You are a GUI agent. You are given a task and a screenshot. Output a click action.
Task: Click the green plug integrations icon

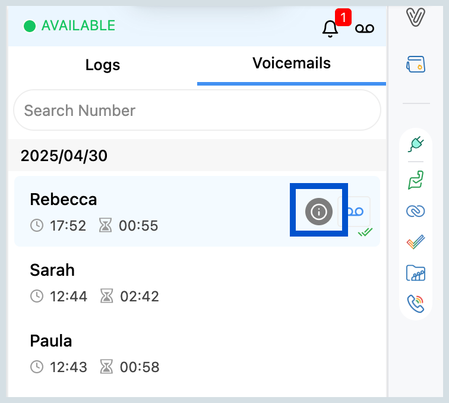(416, 144)
